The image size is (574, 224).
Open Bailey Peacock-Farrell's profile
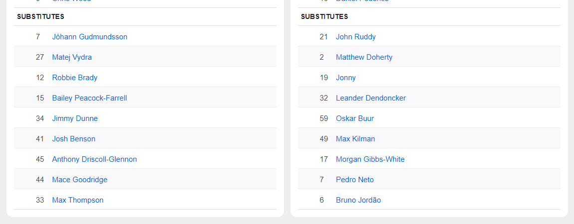[89, 98]
